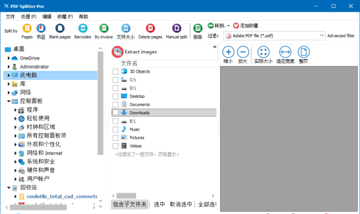Choose split by bookmarks (书签) icon
The height and width of the screenshot is (214, 360).
click(x=41, y=29)
